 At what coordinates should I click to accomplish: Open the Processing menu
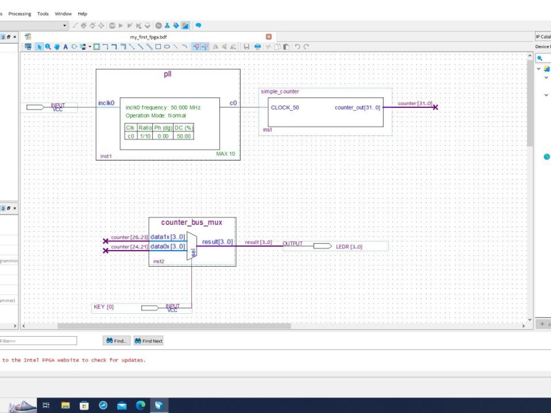coord(20,14)
